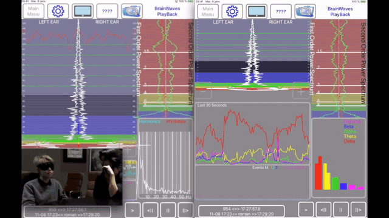This screenshot has height=218, width=389.
Task: Go to Main Menu in left panel
Action: (x=33, y=11)
